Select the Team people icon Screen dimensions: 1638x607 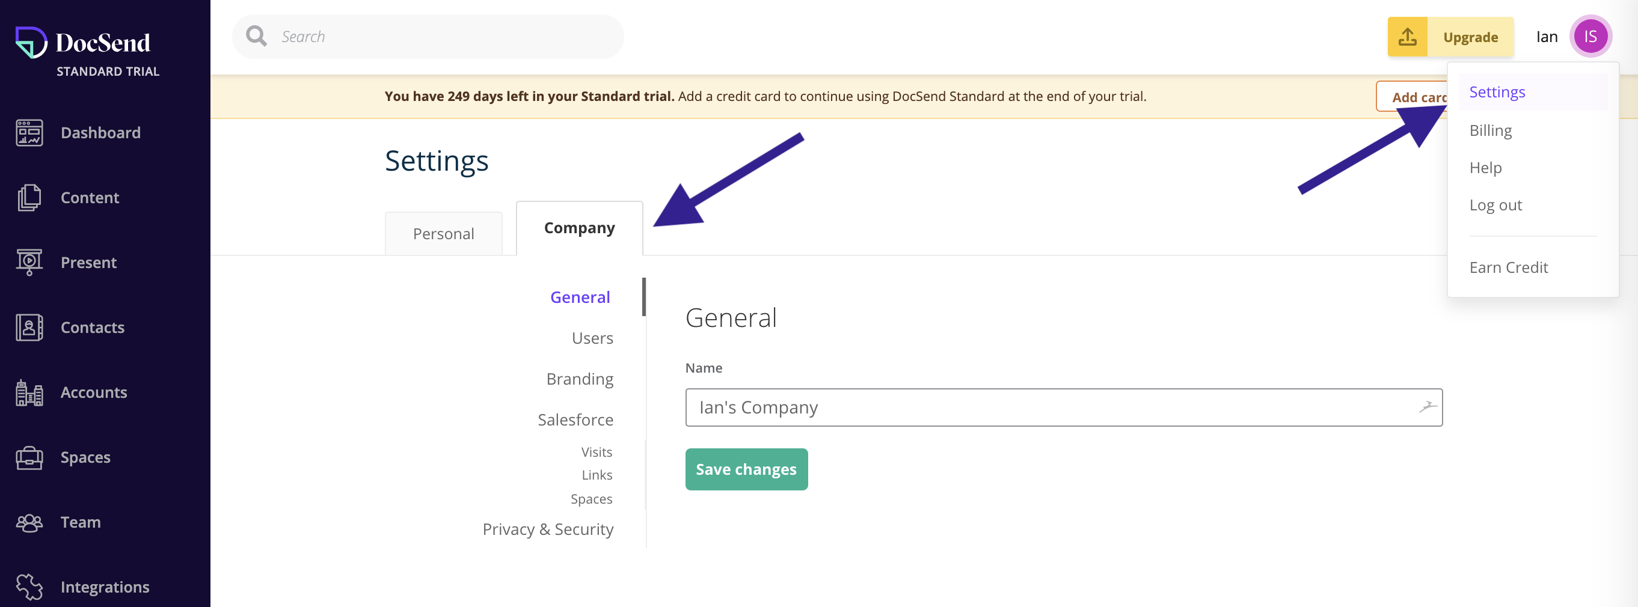pos(29,522)
